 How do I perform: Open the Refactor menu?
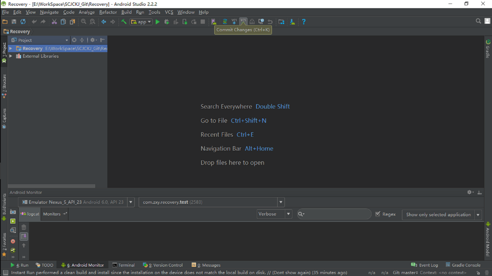click(108, 12)
